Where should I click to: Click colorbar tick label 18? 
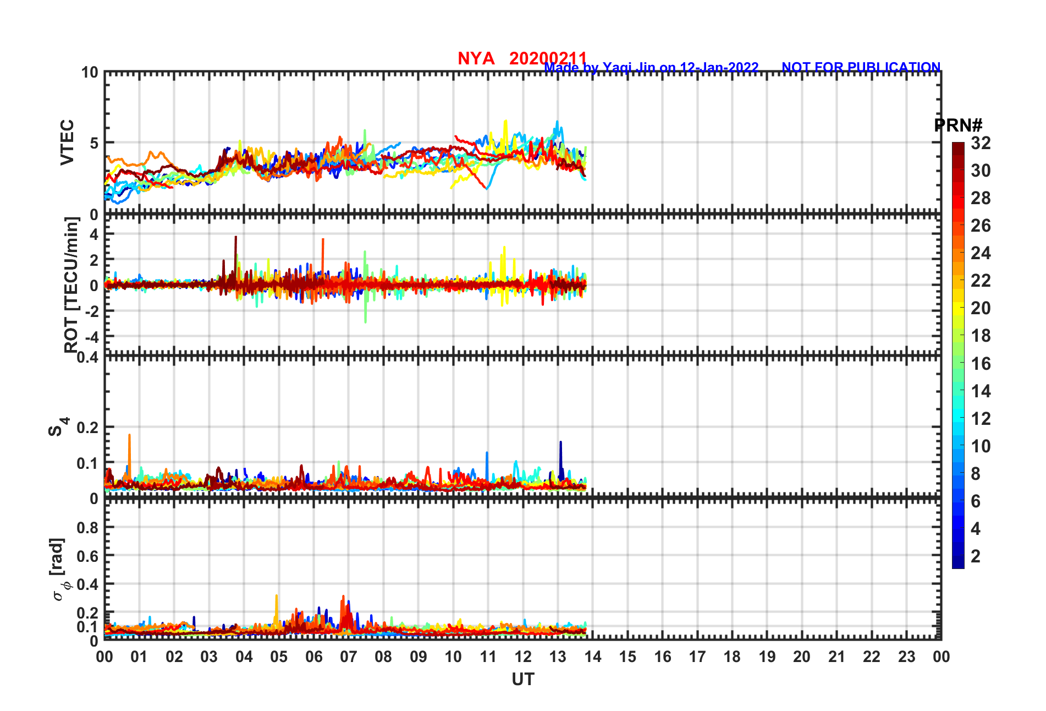[x=981, y=336]
